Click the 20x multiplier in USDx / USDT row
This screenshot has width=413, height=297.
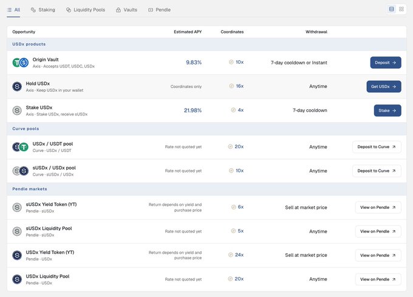pos(239,146)
